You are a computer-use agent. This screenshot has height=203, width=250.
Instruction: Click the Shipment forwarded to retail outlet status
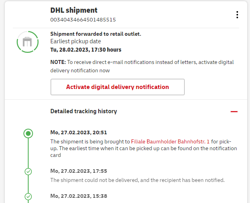point(96,34)
